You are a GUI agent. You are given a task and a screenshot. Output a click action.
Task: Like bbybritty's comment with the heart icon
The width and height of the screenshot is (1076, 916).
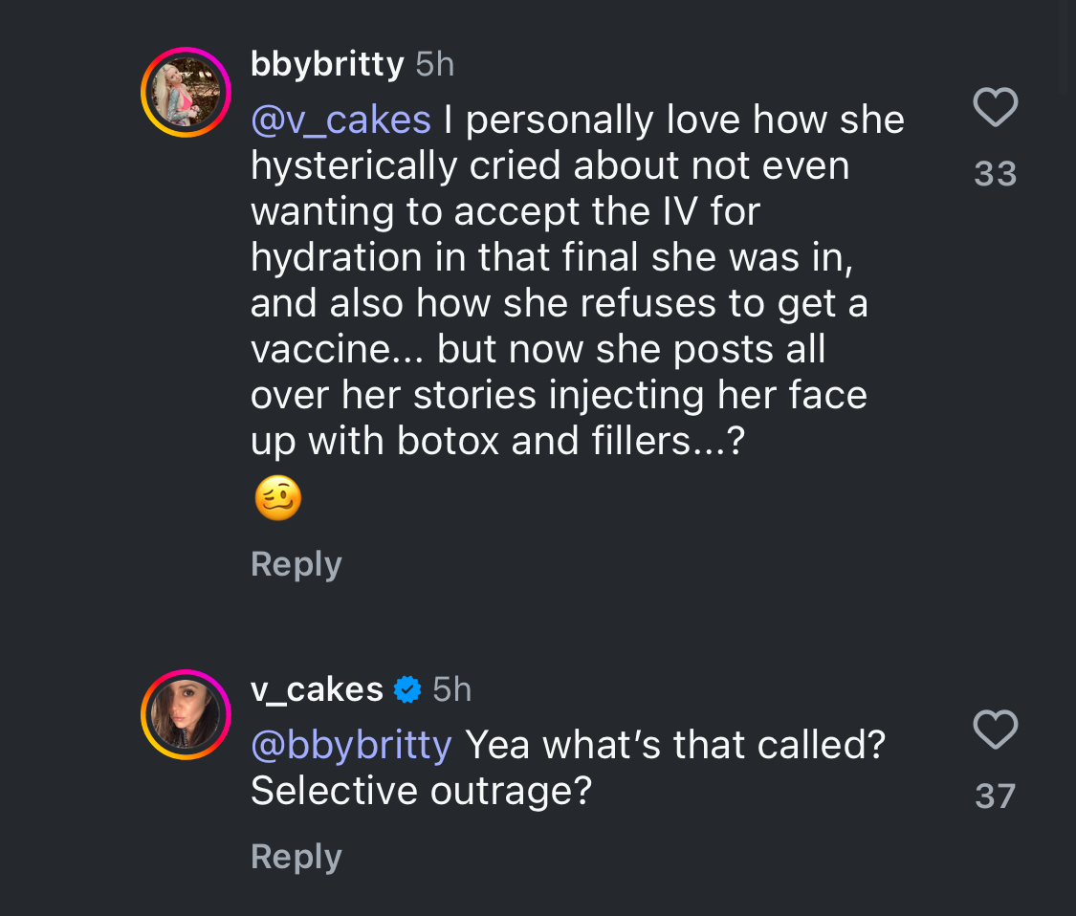pos(995,107)
